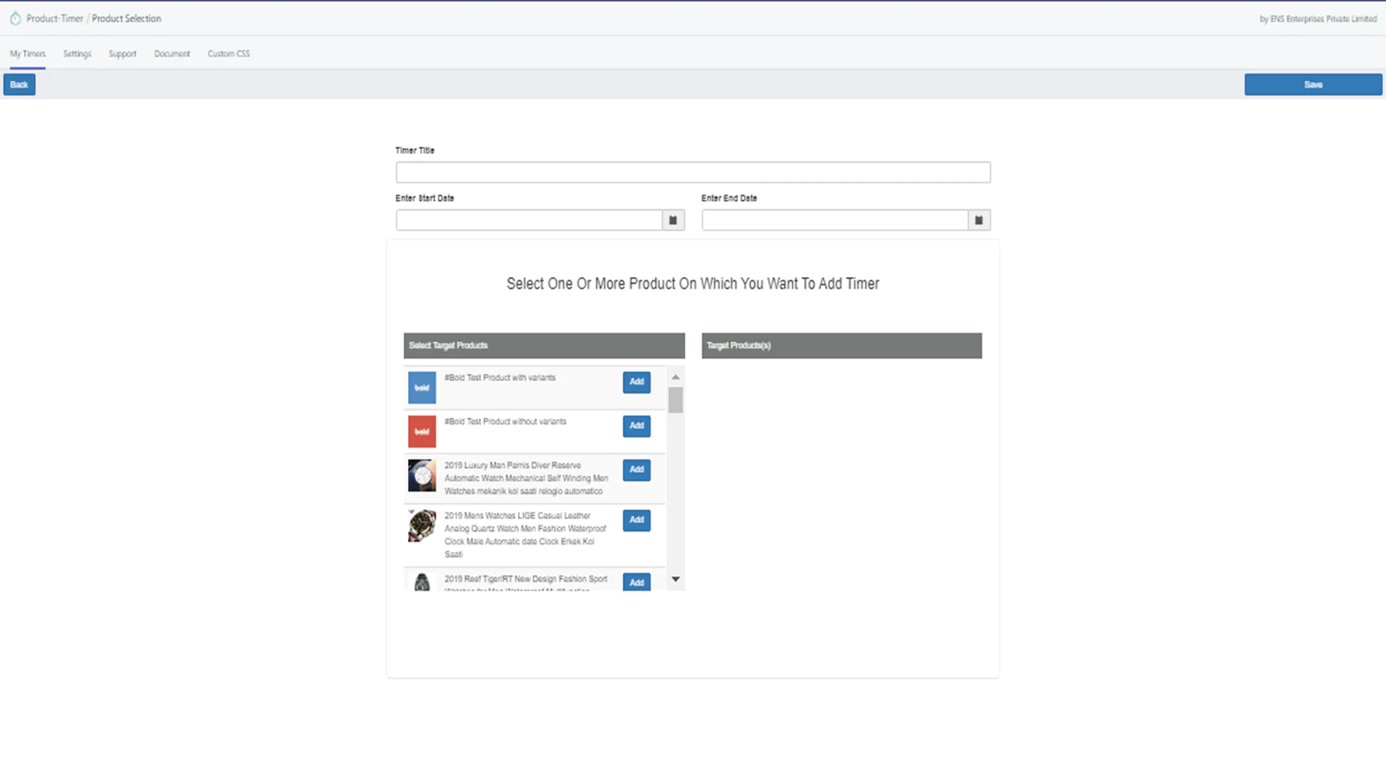Click the Enter Start Date field

point(528,221)
